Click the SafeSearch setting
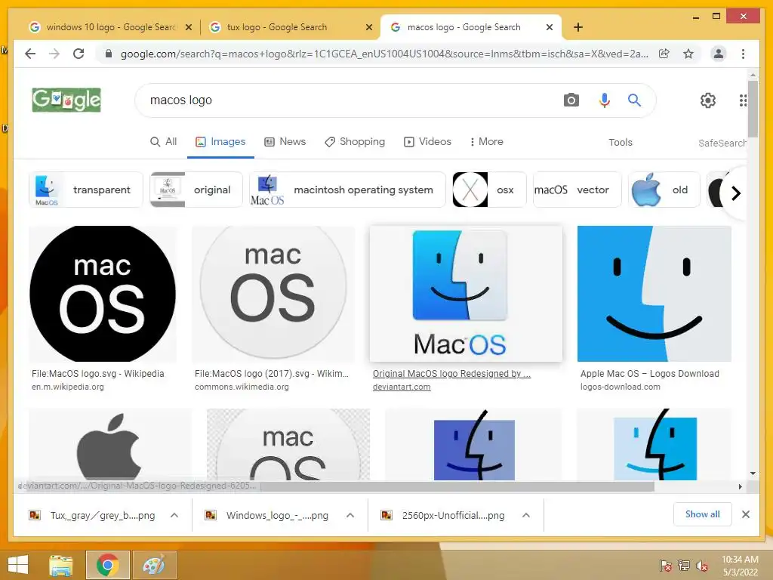 [722, 143]
